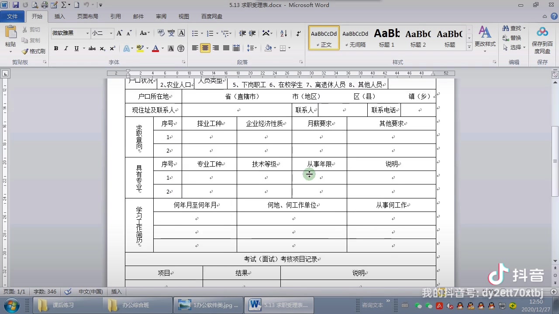The width and height of the screenshot is (559, 314).
Task: Click the language 中文(中国) in status bar
Action: (90, 292)
